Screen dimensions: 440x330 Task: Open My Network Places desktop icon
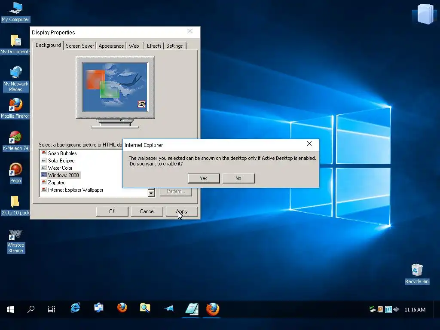(x=16, y=79)
